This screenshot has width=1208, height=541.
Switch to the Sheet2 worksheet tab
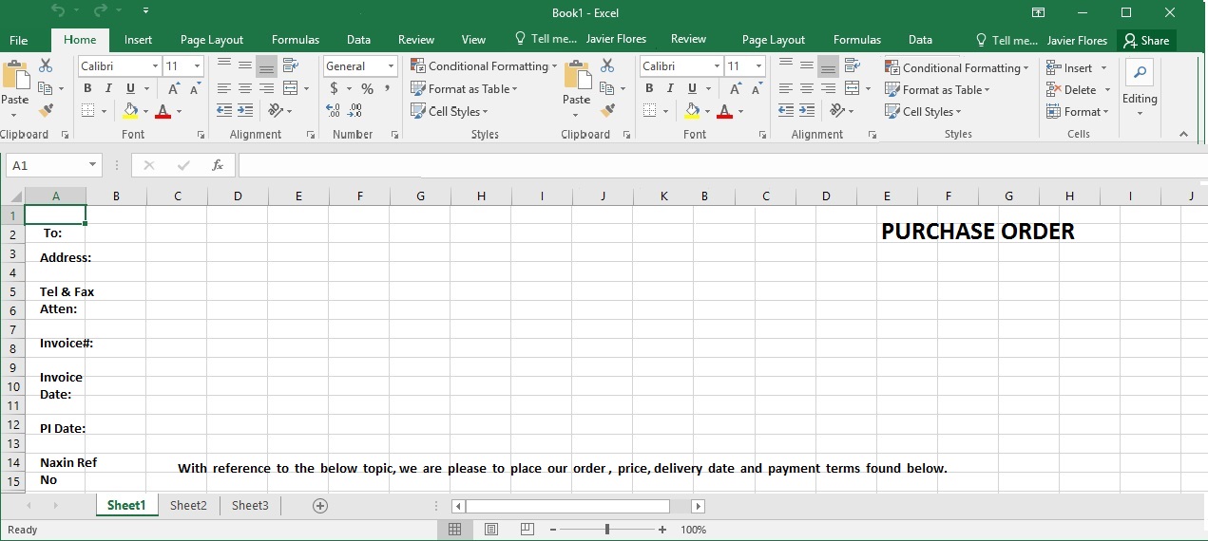pyautogui.click(x=188, y=506)
